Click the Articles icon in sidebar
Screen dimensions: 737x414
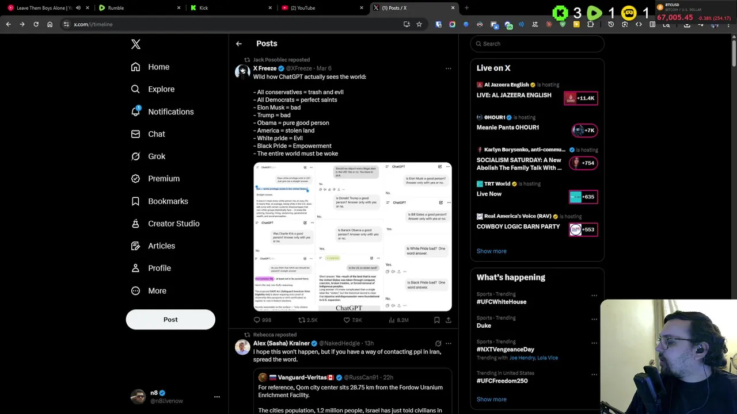135,246
